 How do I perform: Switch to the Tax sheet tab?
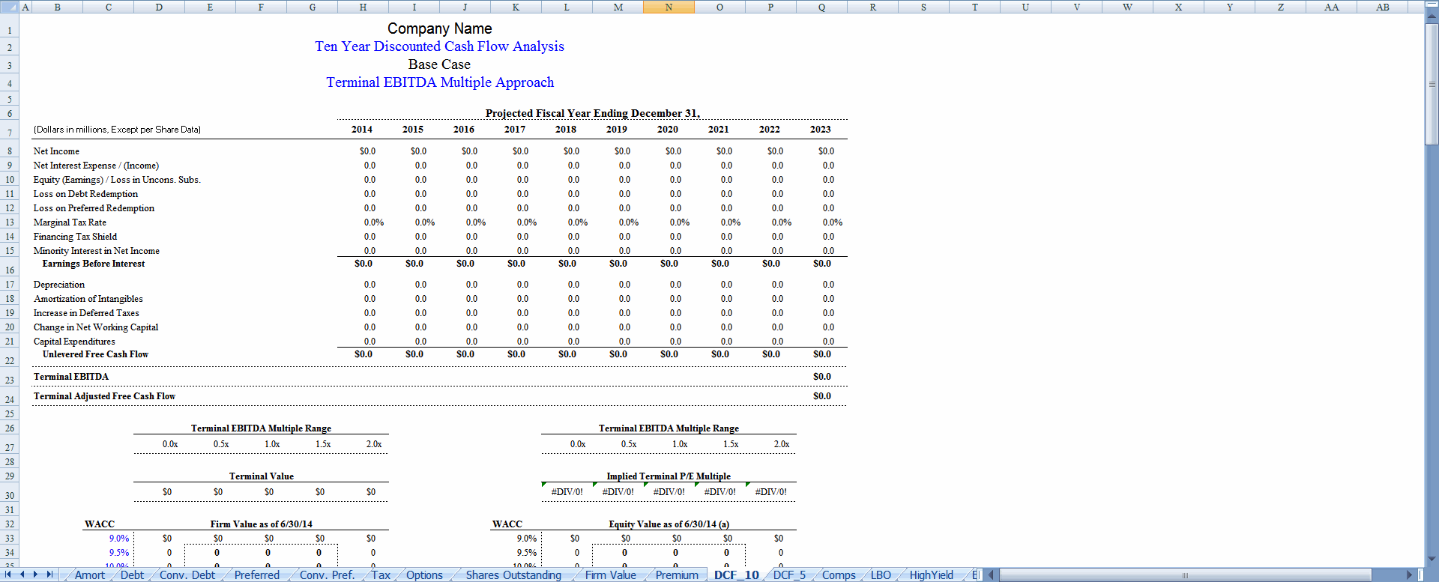point(381,575)
